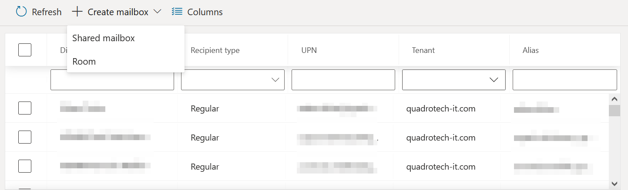This screenshot has width=628, height=190.
Task: Click the Alias filter text box
Action: pos(564,80)
